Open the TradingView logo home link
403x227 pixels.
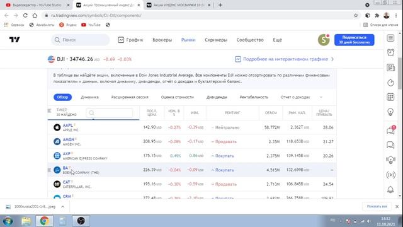click(x=14, y=40)
